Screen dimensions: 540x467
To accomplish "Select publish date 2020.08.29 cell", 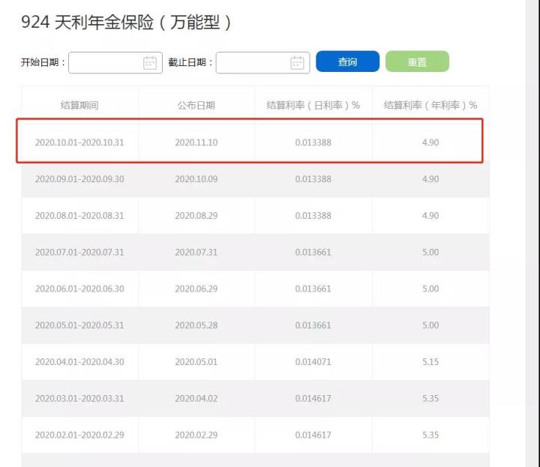I will pyautogui.click(x=196, y=215).
